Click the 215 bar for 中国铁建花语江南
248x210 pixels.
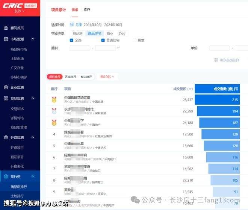click(221, 99)
